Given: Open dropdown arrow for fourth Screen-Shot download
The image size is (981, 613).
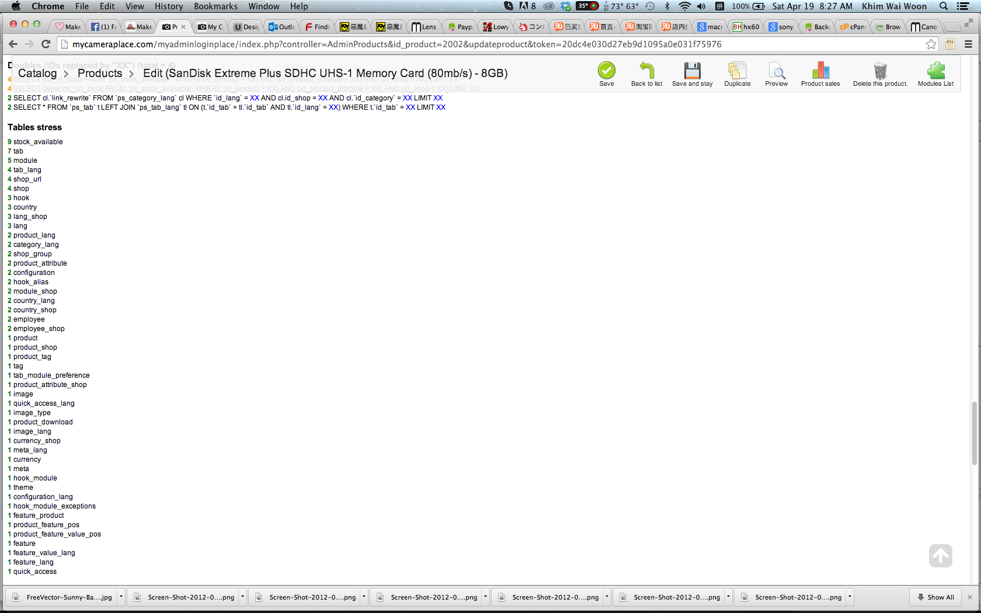Looking at the screenshot, I should (x=607, y=597).
